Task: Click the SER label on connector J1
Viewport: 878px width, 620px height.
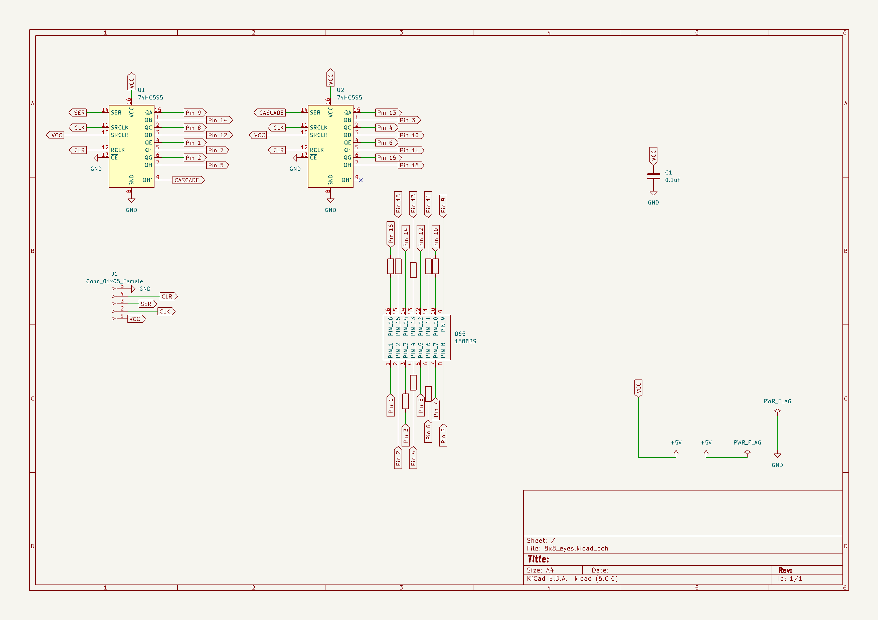Action: point(147,304)
